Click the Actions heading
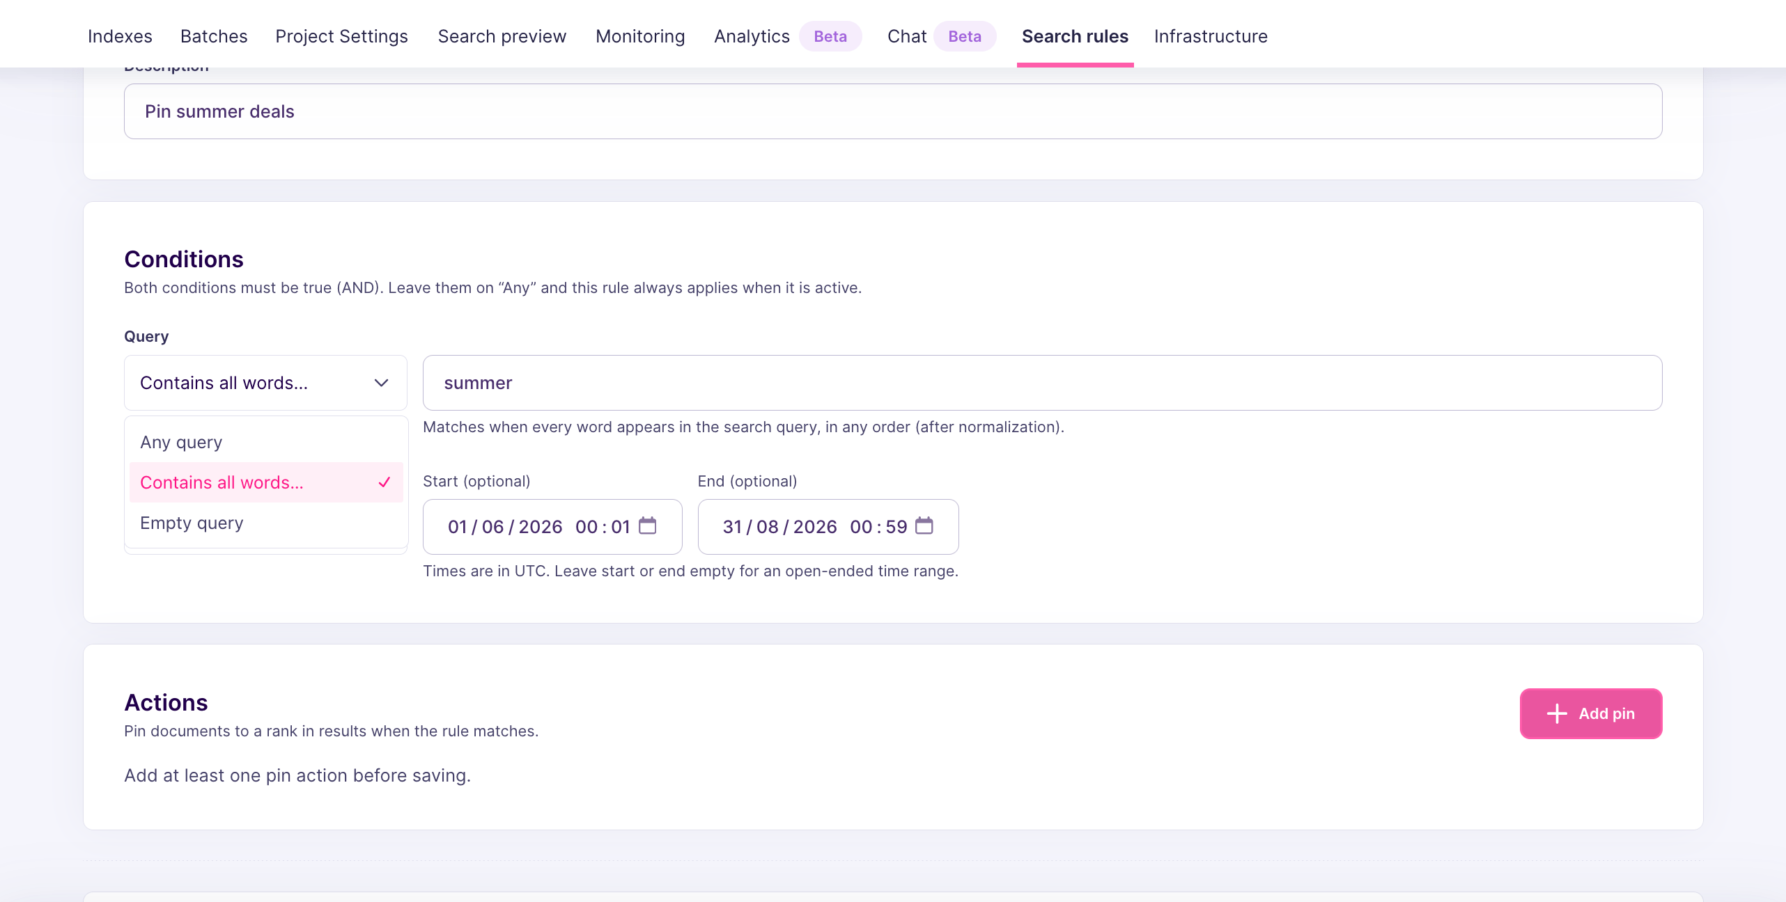This screenshot has width=1786, height=902. [166, 702]
